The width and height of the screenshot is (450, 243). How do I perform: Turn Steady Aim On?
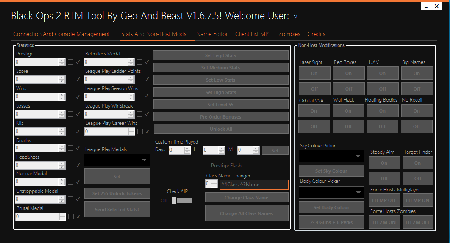[x=384, y=163]
